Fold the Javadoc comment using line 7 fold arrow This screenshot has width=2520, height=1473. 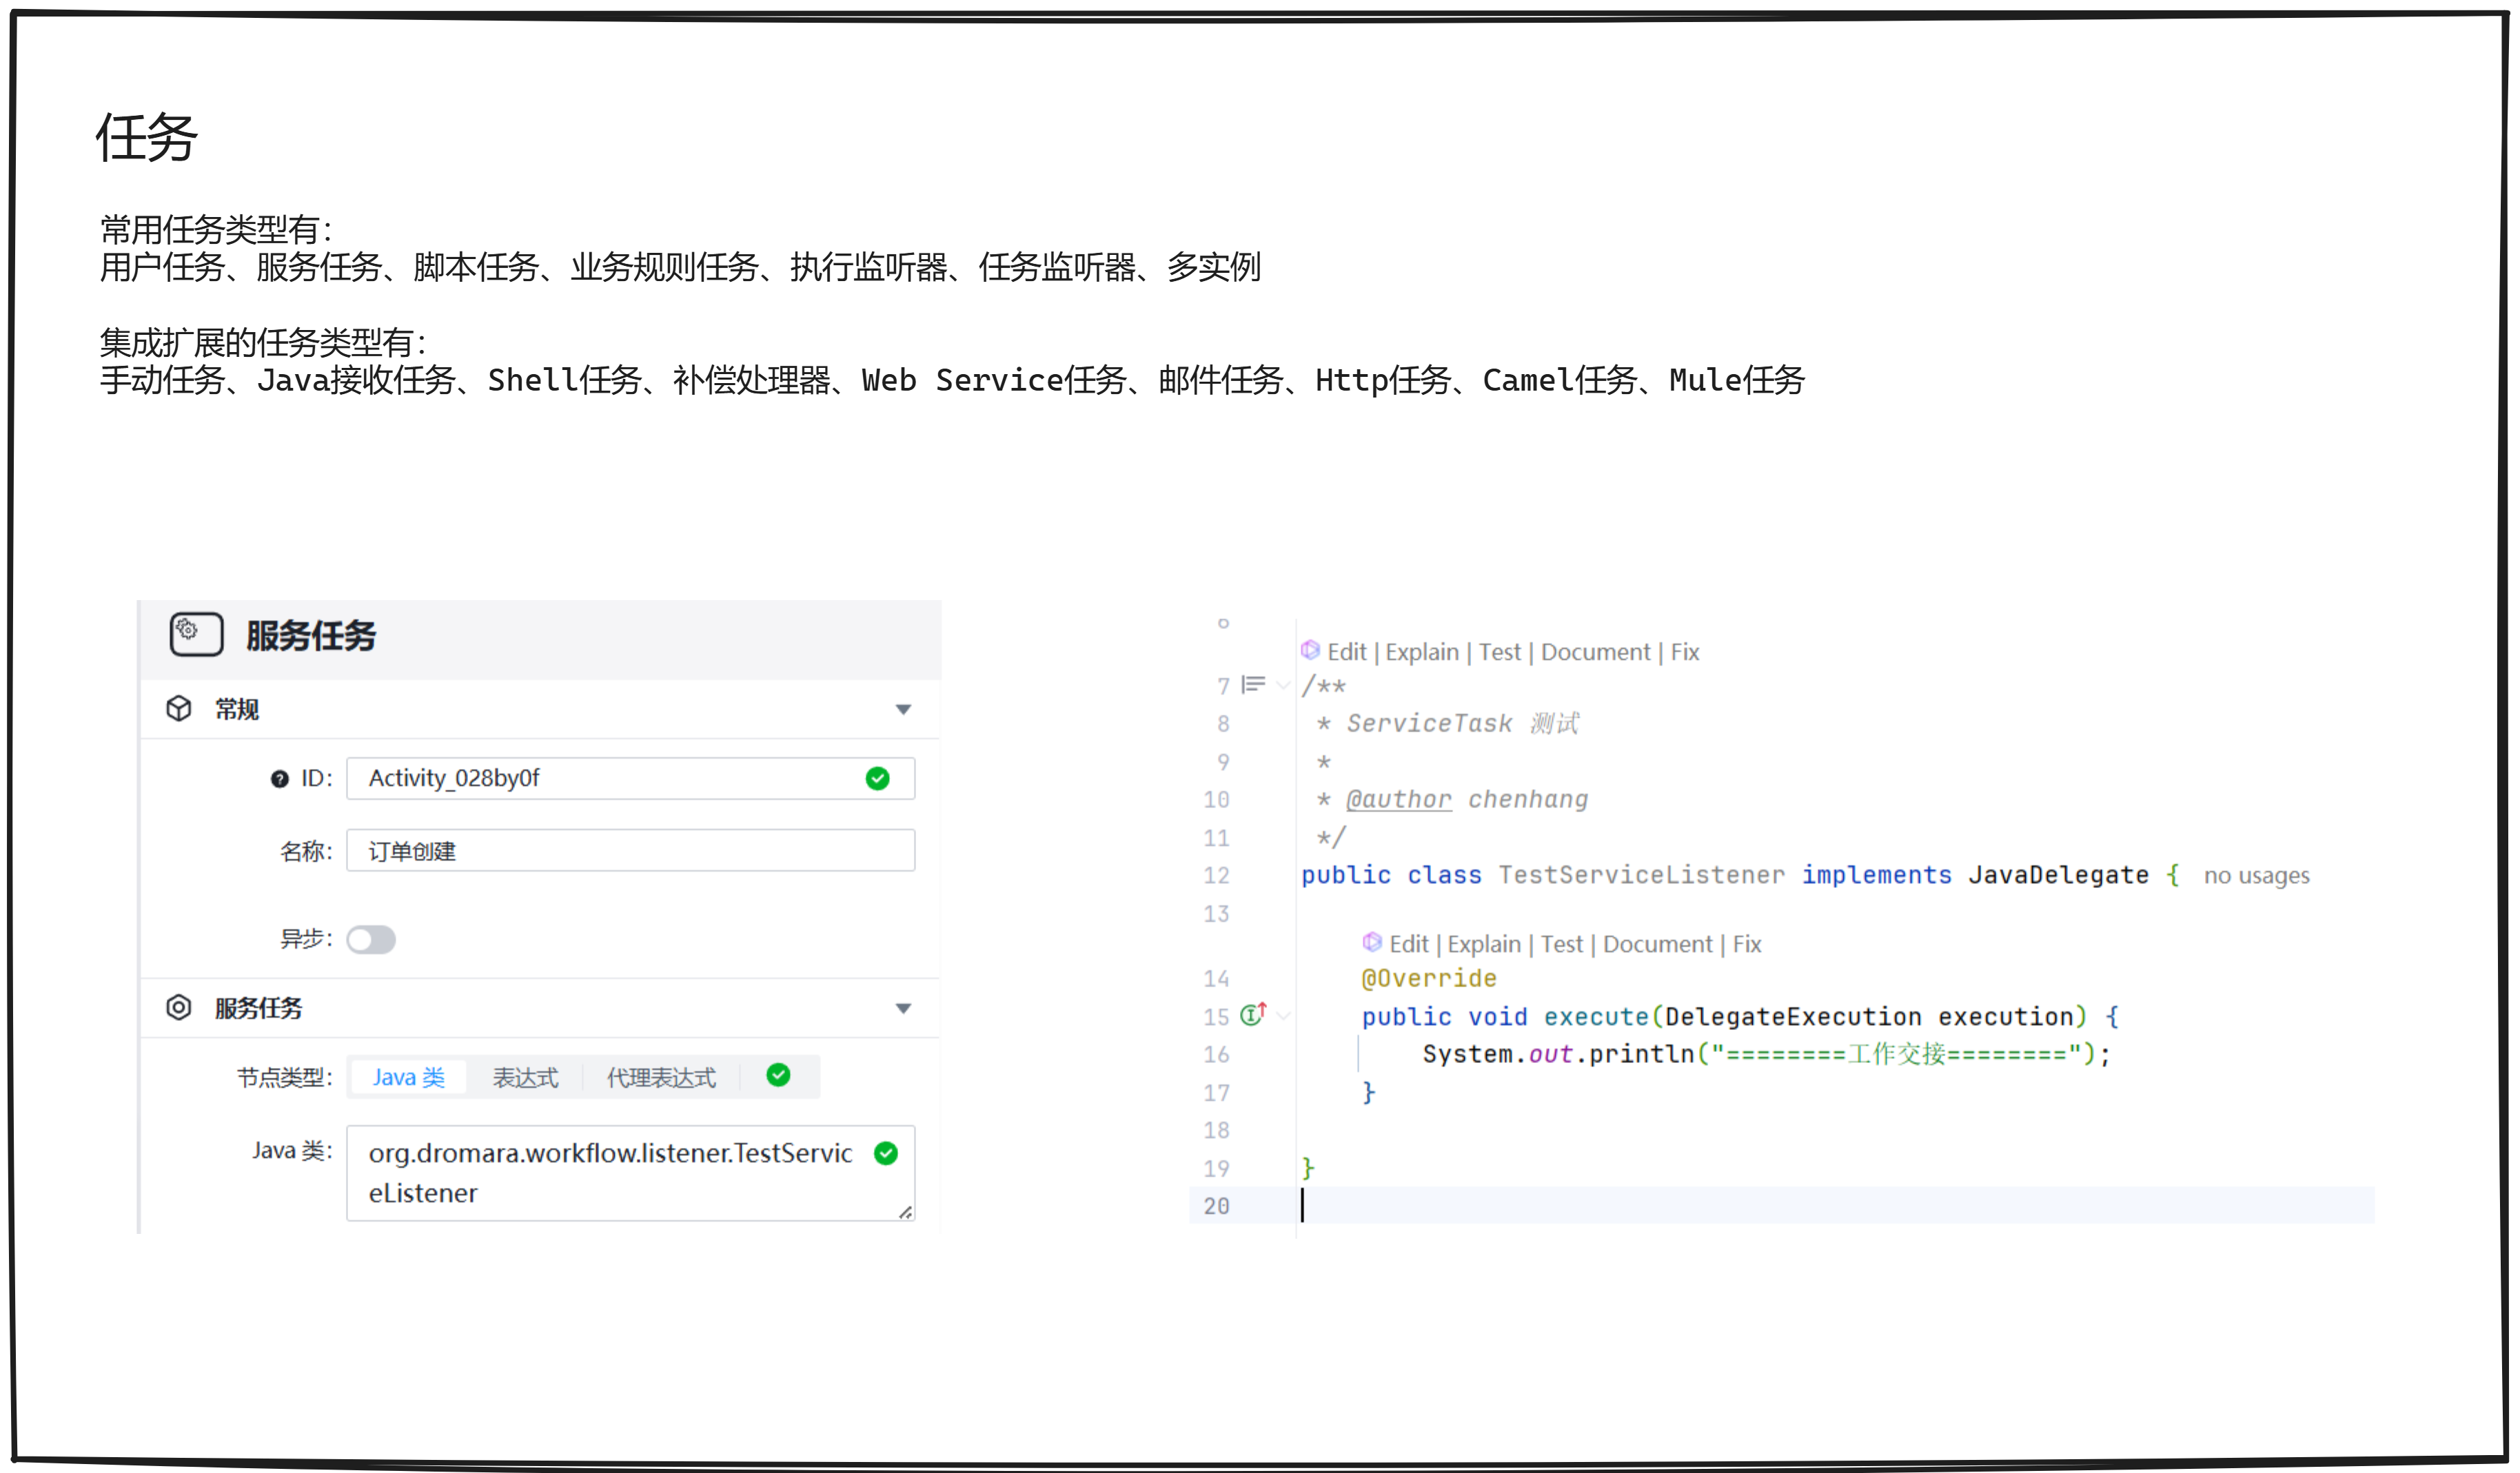(1283, 686)
